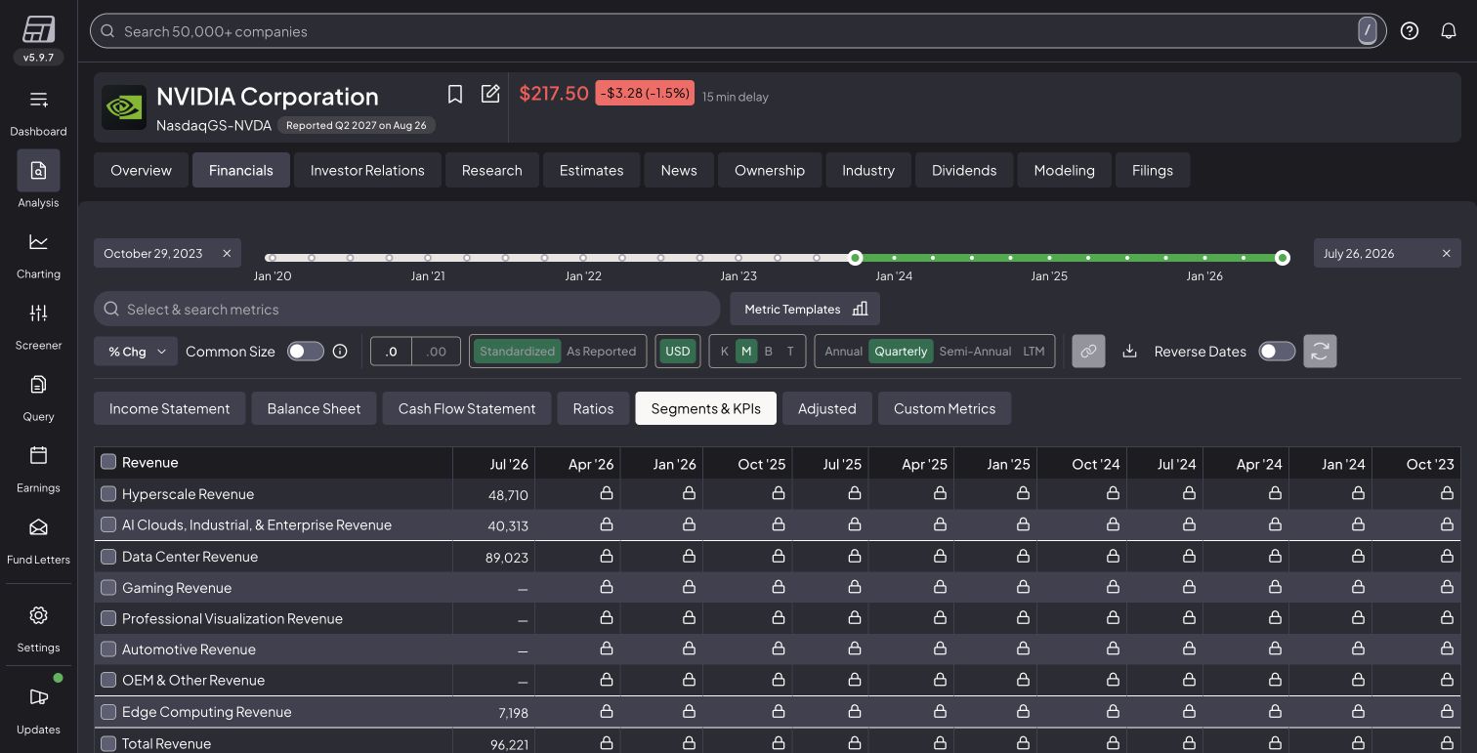Click the slash shortcut key in search

pyautogui.click(x=1368, y=31)
